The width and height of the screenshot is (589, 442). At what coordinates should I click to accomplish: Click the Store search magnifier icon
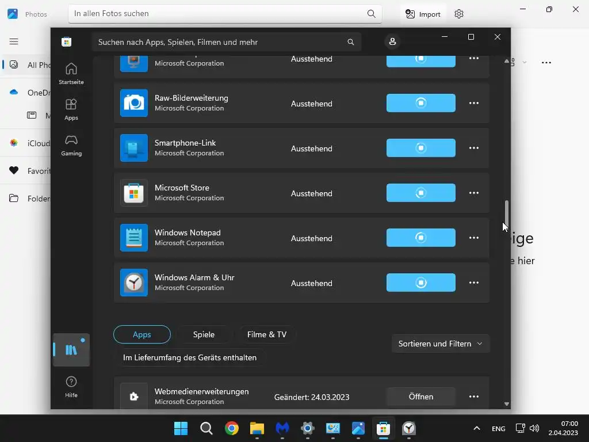(x=350, y=42)
